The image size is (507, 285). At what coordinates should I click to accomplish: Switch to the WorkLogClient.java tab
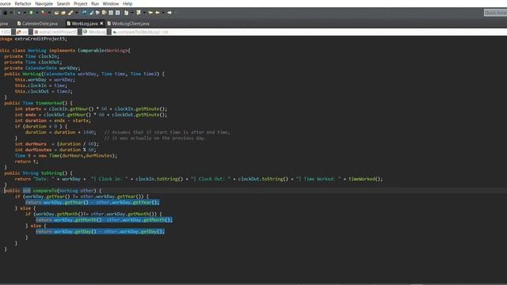click(128, 24)
